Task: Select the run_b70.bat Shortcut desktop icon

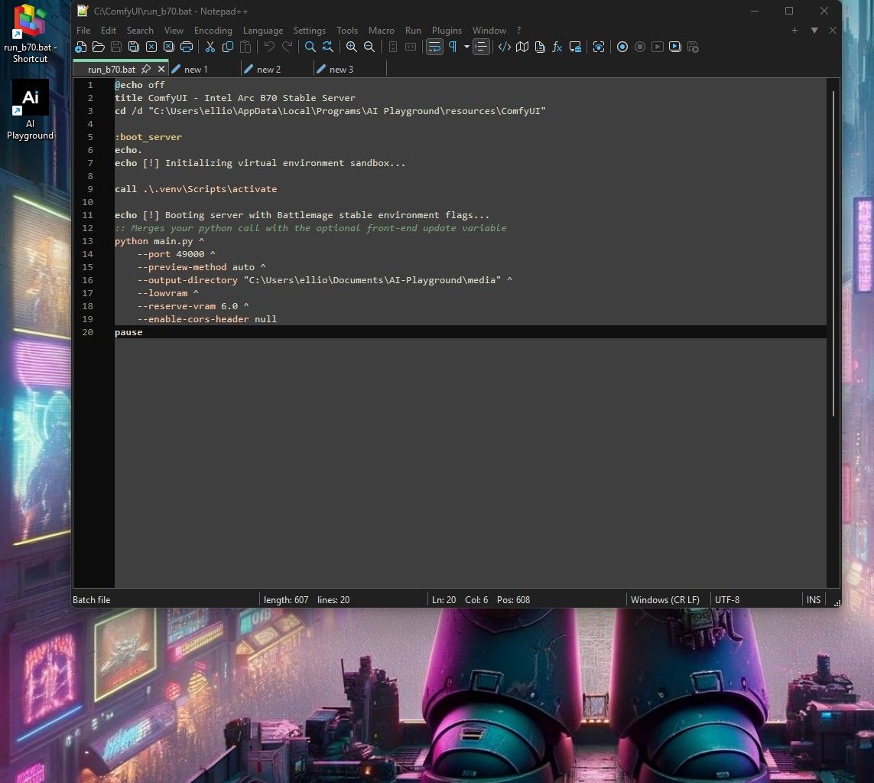Action: 30,34
